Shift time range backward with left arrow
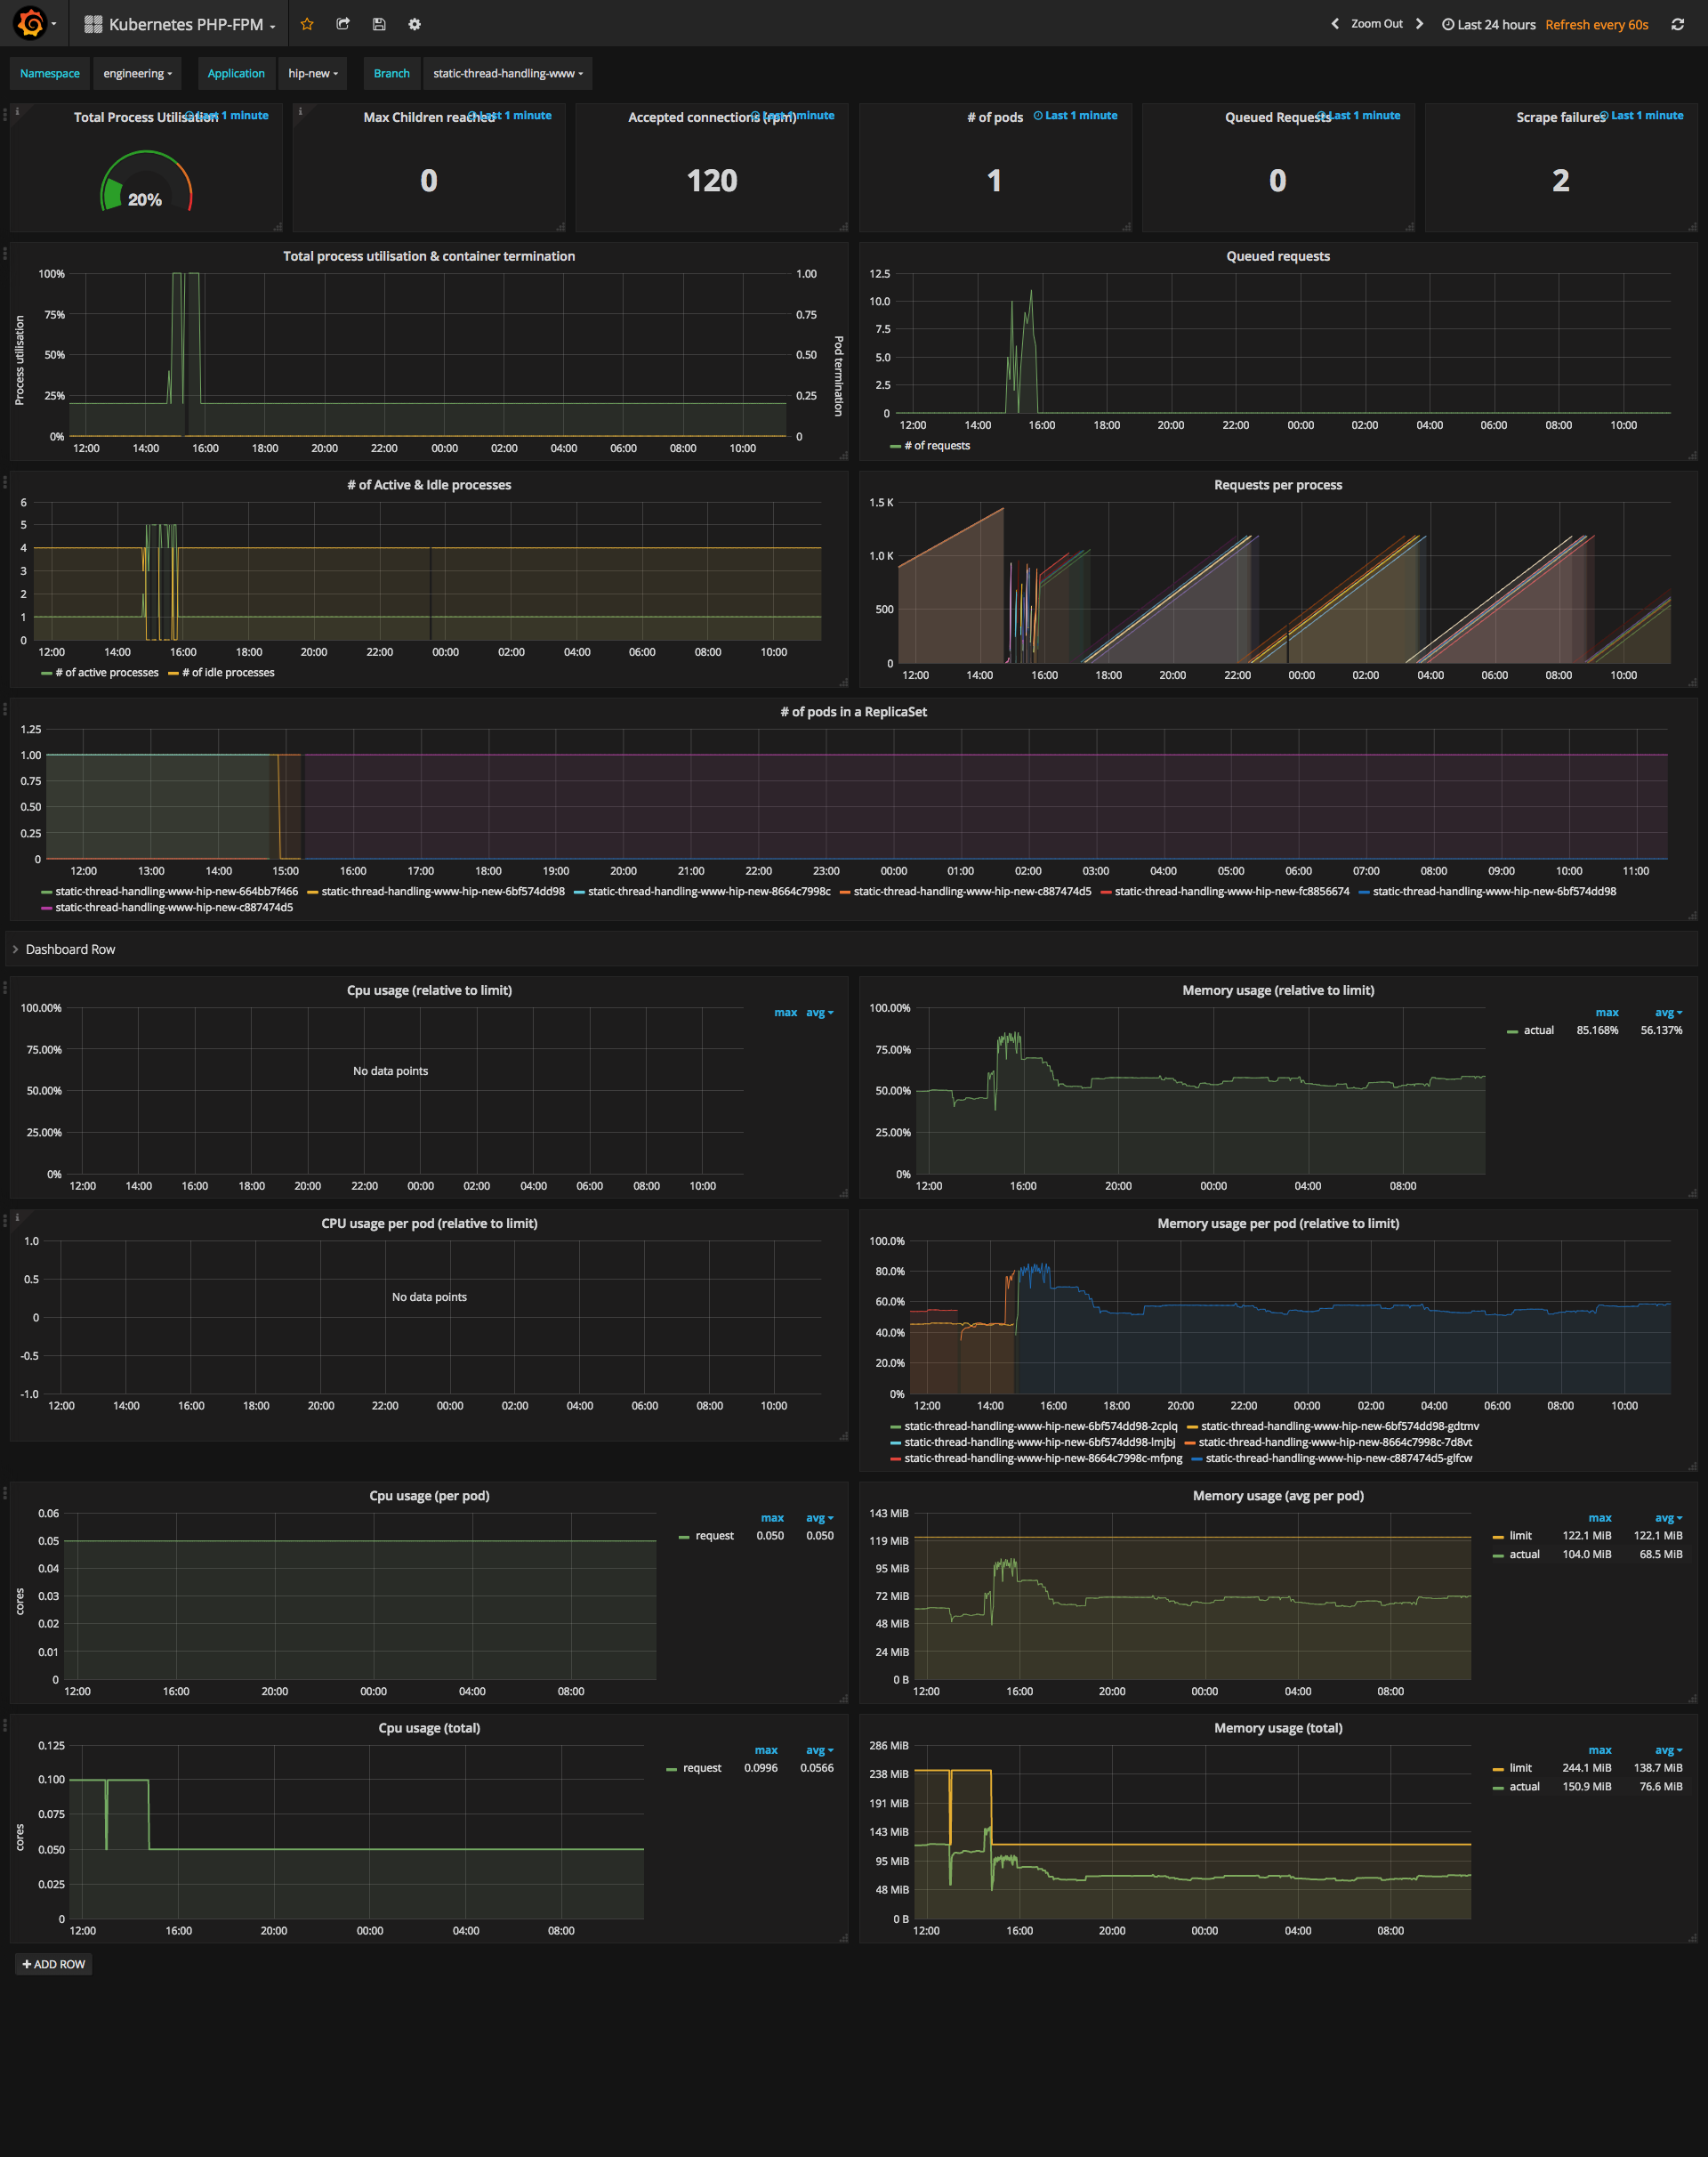Image resolution: width=1708 pixels, height=2157 pixels. [1334, 24]
